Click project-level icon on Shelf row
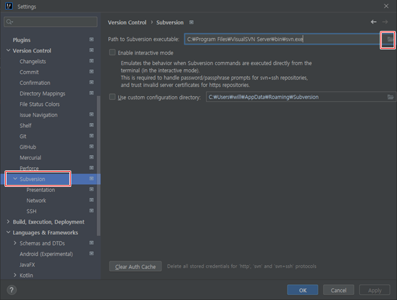397x300 pixels. click(x=92, y=125)
